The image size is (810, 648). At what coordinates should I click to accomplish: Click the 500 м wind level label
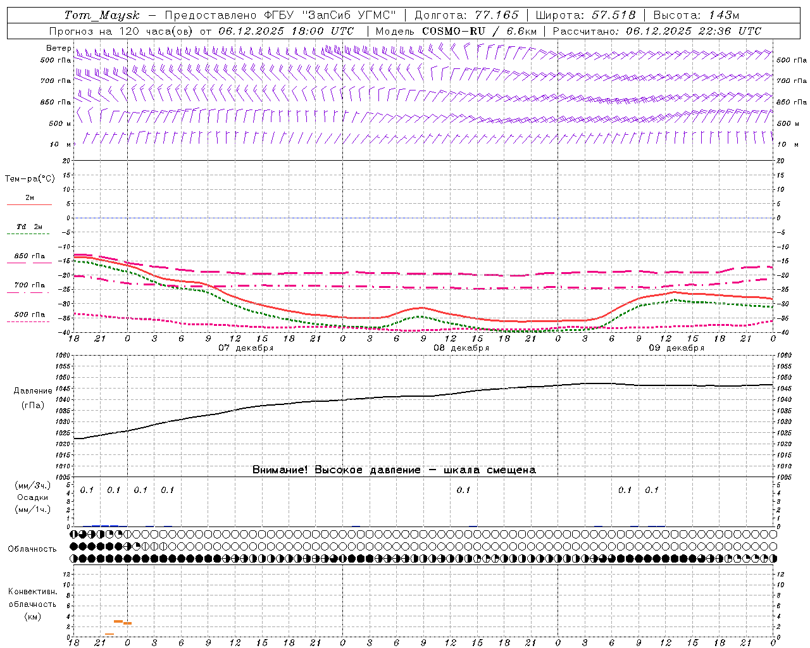(60, 123)
